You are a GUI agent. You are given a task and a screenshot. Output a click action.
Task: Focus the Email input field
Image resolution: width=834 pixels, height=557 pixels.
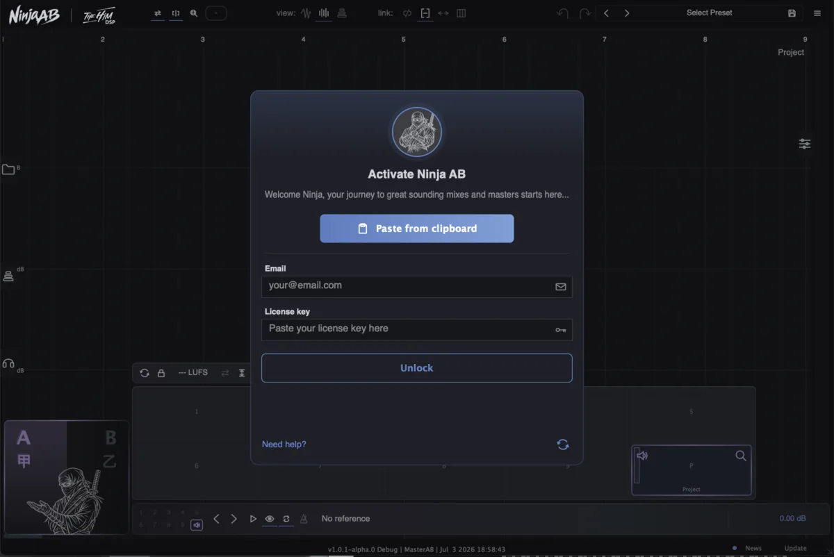416,286
